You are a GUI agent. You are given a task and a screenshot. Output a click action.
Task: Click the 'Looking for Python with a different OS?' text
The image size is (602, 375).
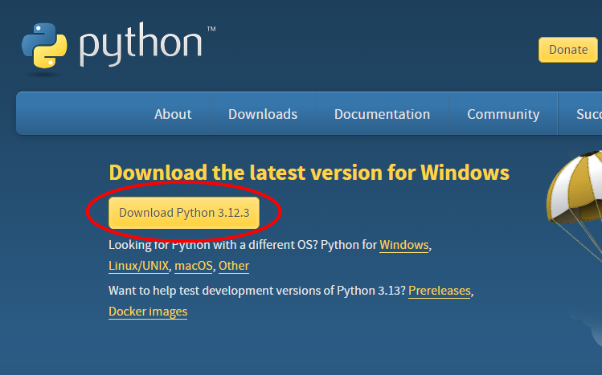213,245
